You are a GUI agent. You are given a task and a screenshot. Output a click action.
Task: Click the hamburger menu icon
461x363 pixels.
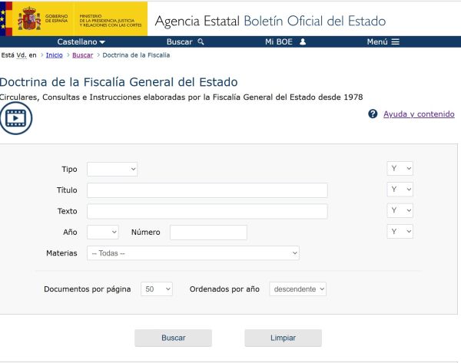396,41
